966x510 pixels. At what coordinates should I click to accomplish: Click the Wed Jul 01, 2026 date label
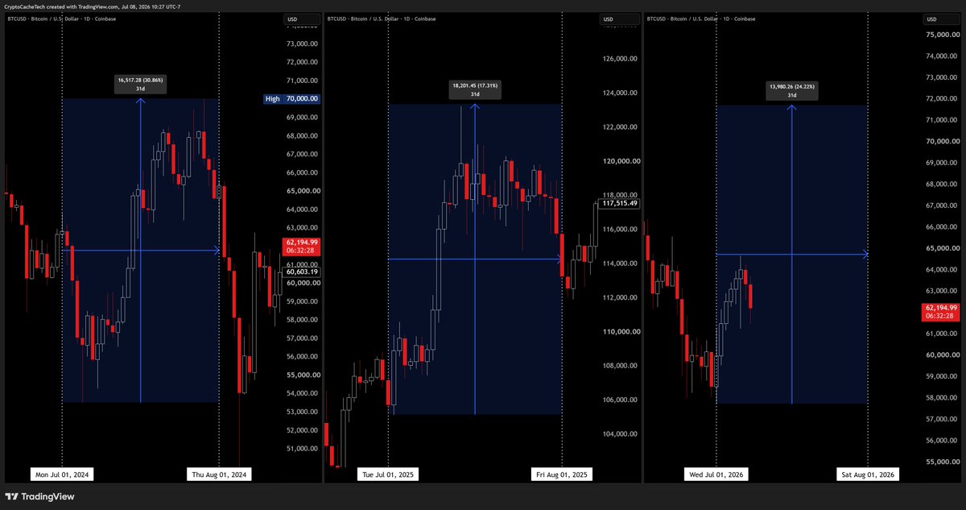point(716,475)
